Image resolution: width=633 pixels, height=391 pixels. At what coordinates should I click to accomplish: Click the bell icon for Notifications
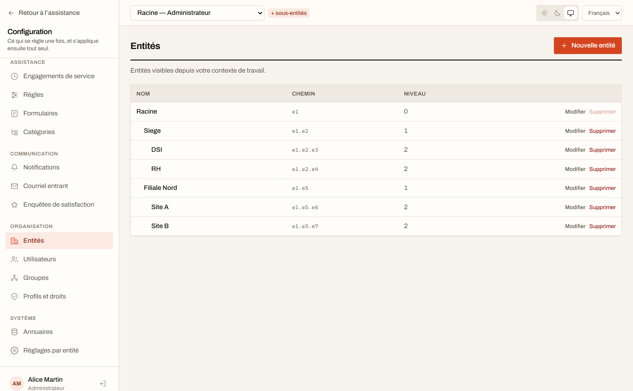coord(14,168)
